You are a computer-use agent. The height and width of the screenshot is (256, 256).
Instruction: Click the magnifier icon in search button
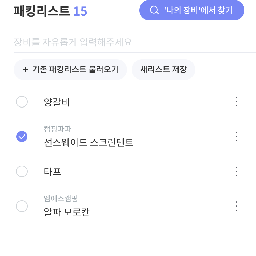click(154, 10)
